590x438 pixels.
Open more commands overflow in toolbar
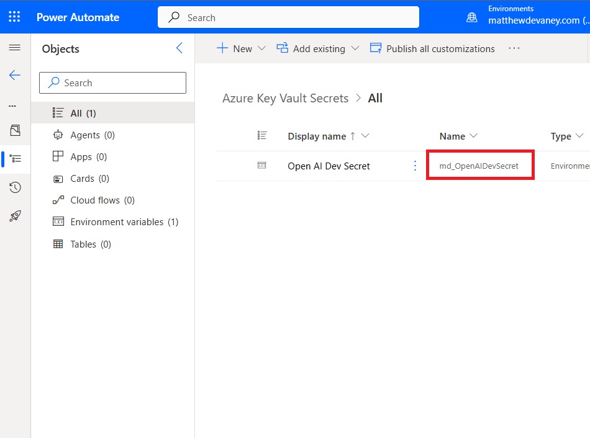pyautogui.click(x=514, y=48)
